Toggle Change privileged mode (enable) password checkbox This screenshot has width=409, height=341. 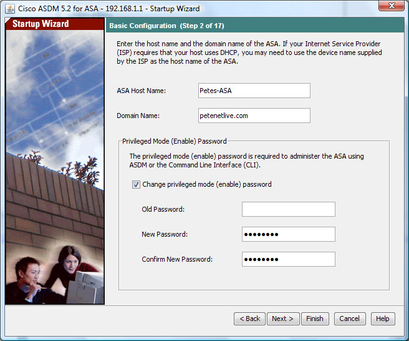(136, 184)
